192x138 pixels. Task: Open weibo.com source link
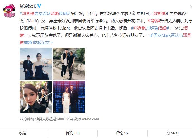90,119
